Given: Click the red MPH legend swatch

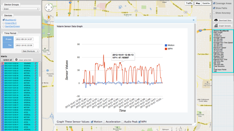Looking at the screenshot, I should 166,49.
